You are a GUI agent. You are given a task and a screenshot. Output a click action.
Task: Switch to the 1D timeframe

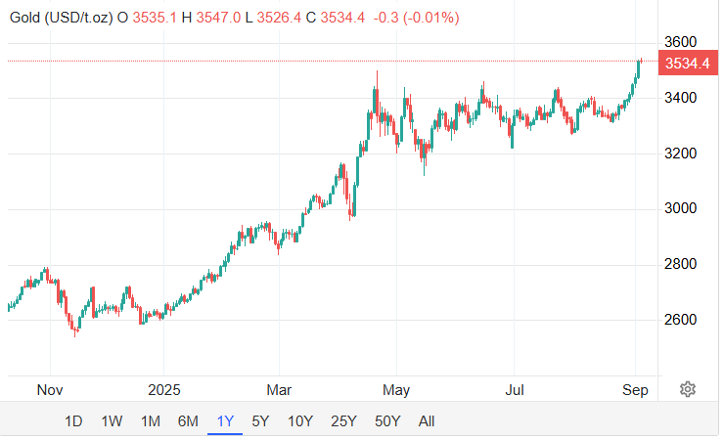[x=73, y=421]
